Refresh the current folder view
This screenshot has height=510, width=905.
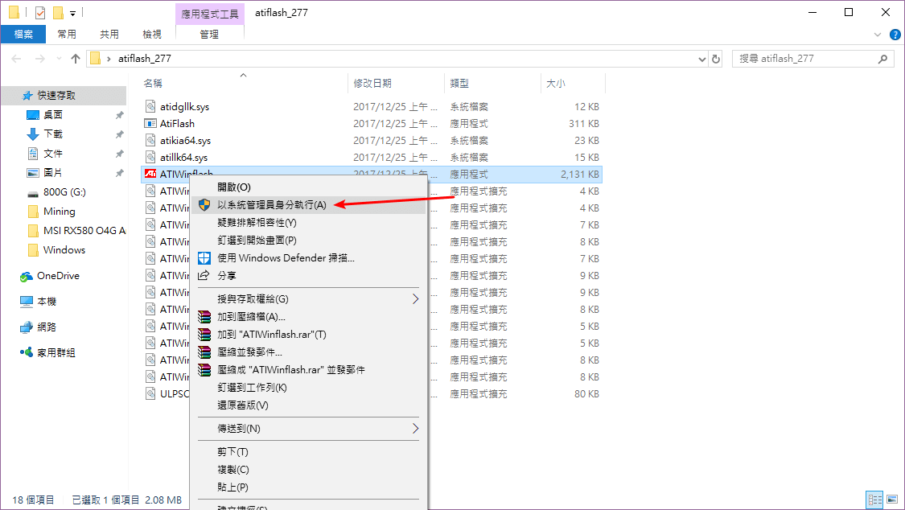pos(716,59)
